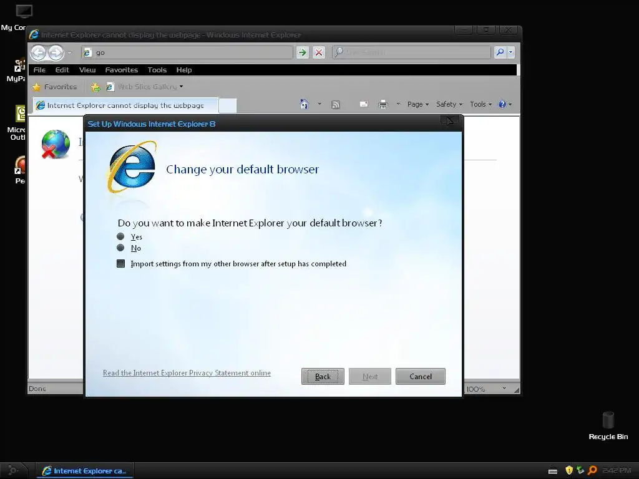Open the Web Slice Gallery dropdown
The image size is (639, 479).
pyautogui.click(x=145, y=87)
